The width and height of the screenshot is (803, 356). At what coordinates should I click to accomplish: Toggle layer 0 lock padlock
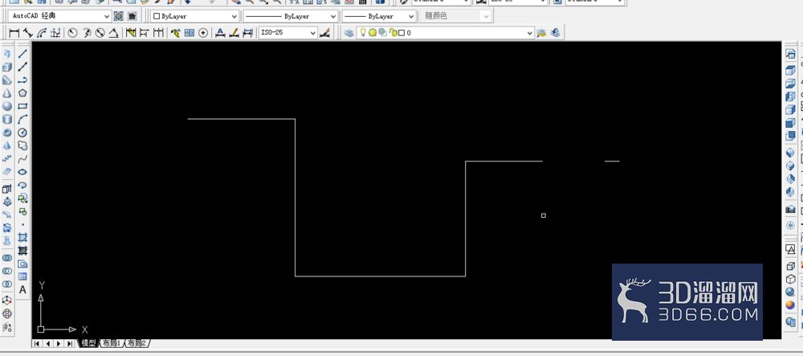(x=393, y=33)
